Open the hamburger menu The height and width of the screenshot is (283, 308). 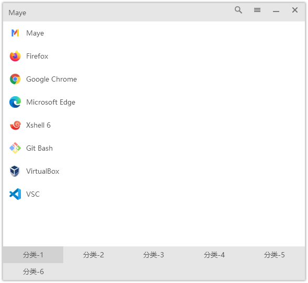[257, 10]
